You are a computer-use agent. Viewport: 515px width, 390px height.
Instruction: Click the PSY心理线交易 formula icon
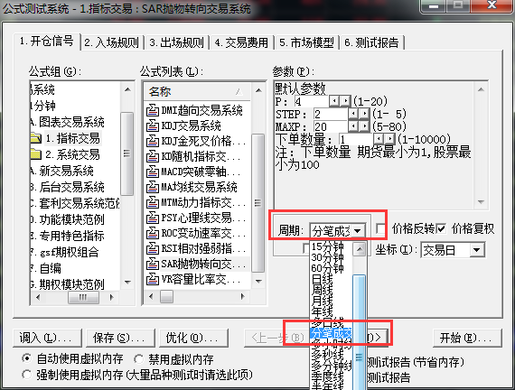(153, 218)
